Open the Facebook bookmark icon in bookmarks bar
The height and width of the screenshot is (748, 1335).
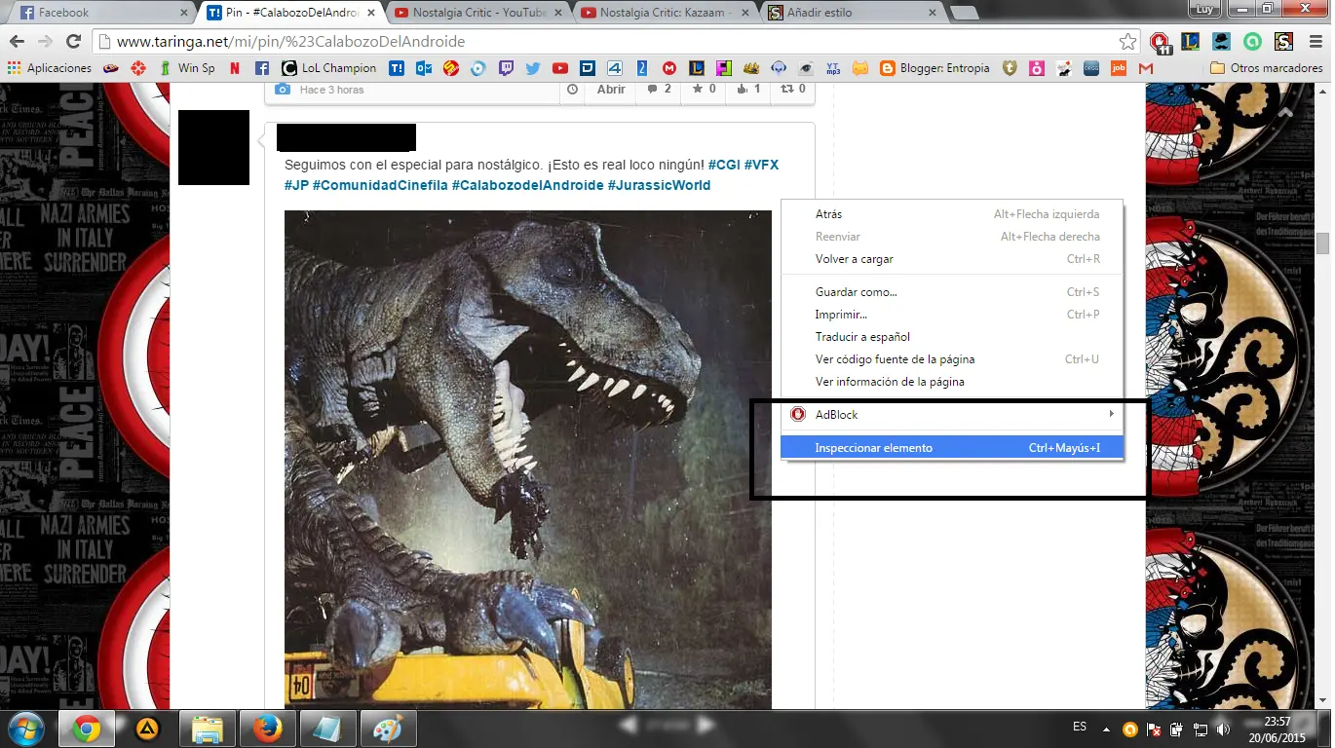pos(261,68)
